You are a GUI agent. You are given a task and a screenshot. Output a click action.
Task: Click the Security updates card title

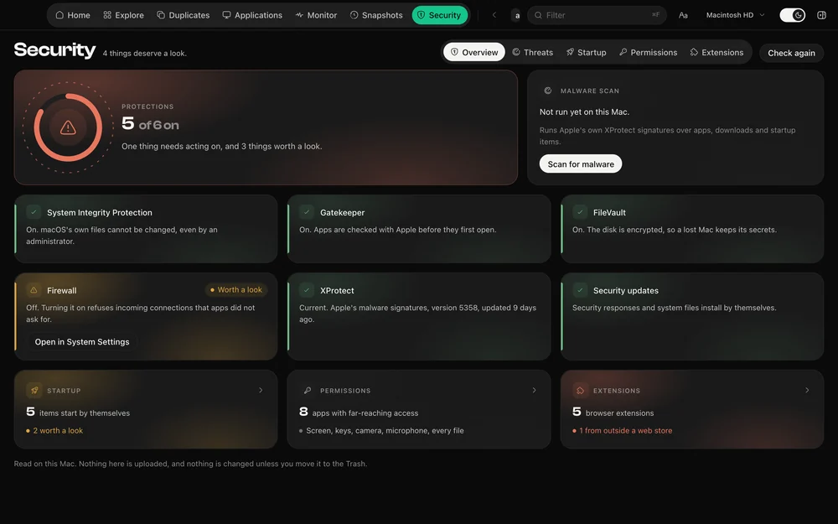(x=625, y=290)
